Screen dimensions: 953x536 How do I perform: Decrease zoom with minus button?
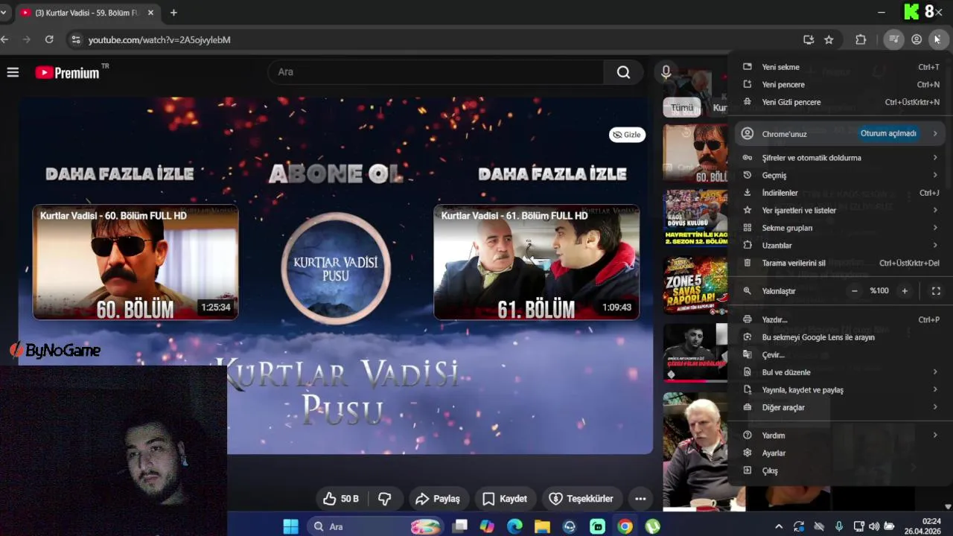coord(855,291)
